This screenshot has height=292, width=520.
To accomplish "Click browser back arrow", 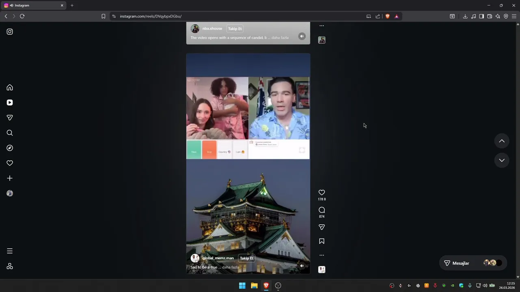I will click(6, 16).
